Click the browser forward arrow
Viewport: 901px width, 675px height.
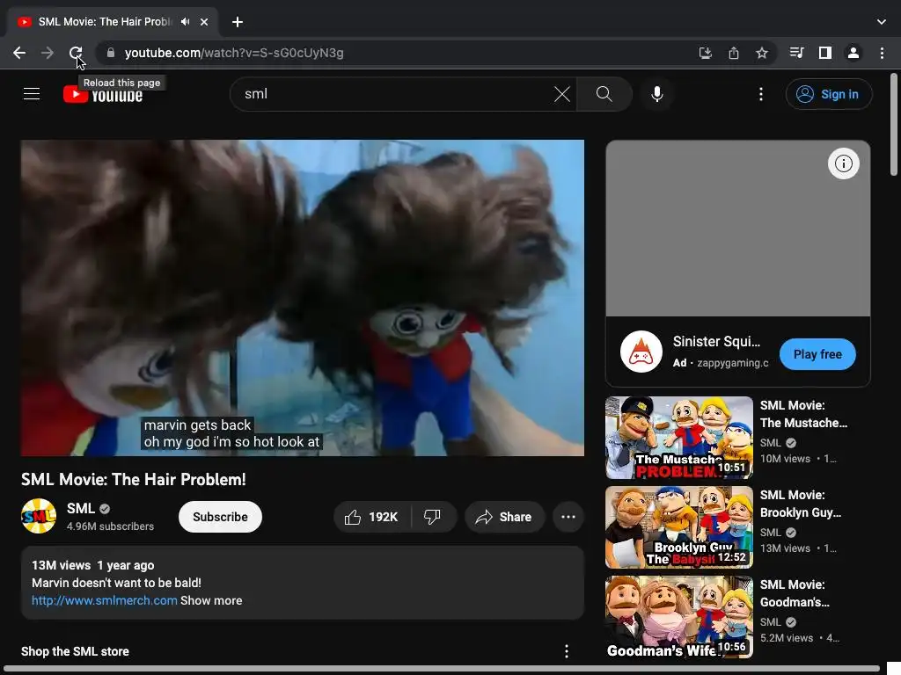[x=48, y=53]
